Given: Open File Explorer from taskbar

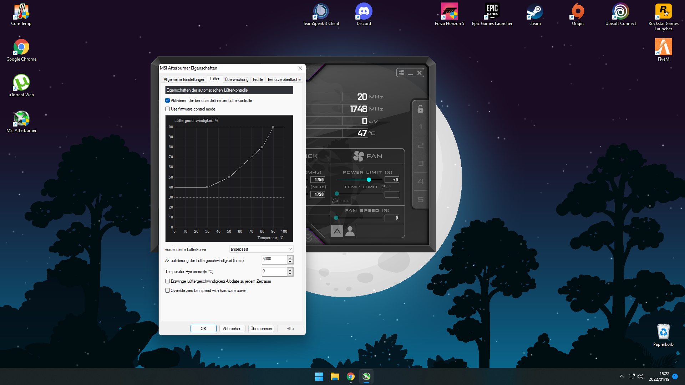Looking at the screenshot, I should coord(335,376).
